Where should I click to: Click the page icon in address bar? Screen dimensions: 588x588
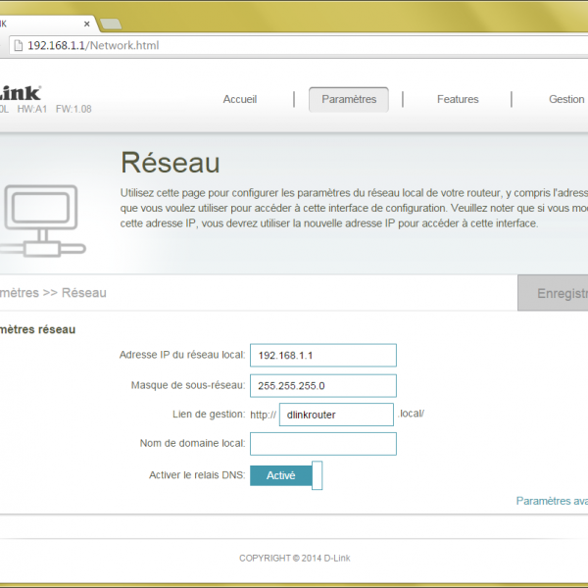17,46
